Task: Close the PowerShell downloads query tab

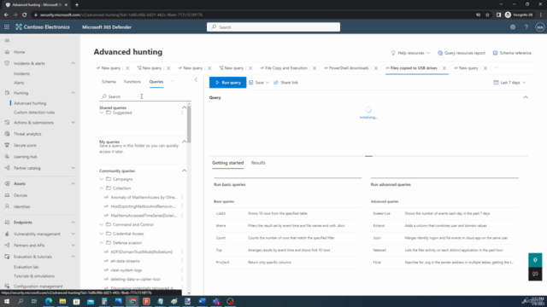Action: [376, 68]
